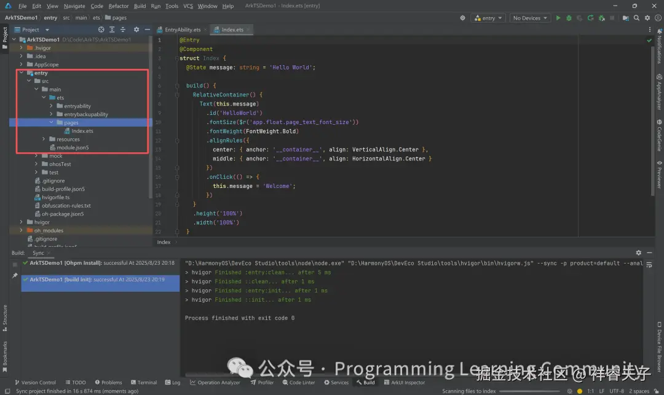Click locate file target icon in Project panel
Screen dimensions: 664x395
(101, 29)
